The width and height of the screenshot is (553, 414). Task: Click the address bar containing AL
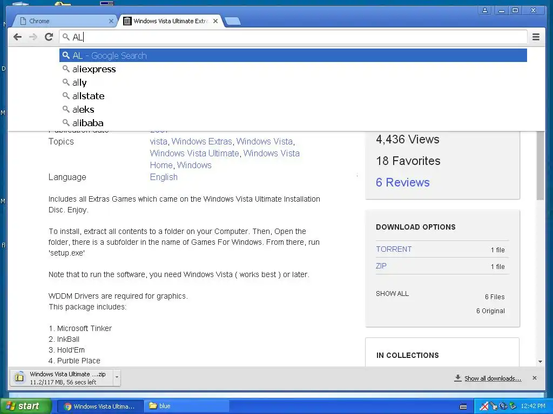293,37
